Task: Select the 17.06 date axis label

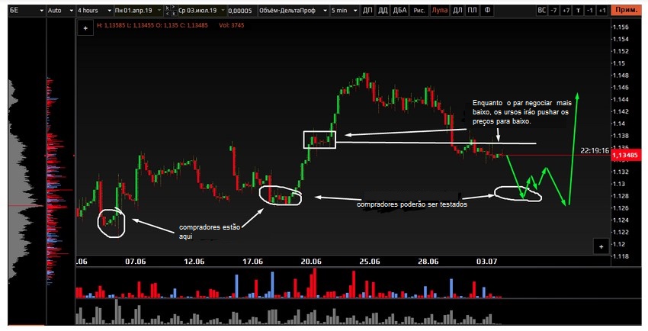Action: (253, 262)
